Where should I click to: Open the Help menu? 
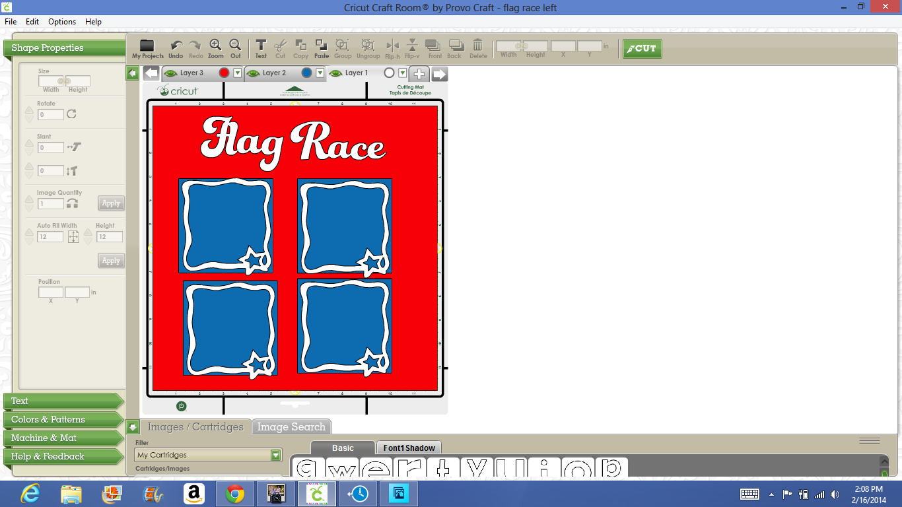[94, 22]
